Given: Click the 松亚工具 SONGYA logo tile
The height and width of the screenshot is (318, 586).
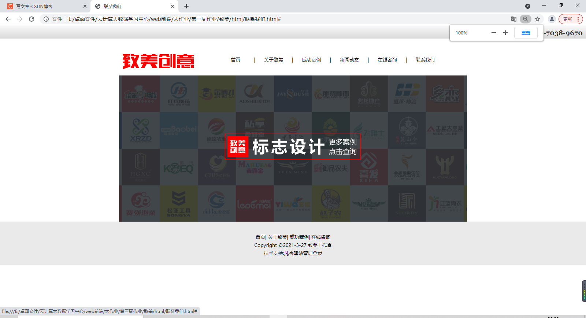Looking at the screenshot, I should 179,203.
